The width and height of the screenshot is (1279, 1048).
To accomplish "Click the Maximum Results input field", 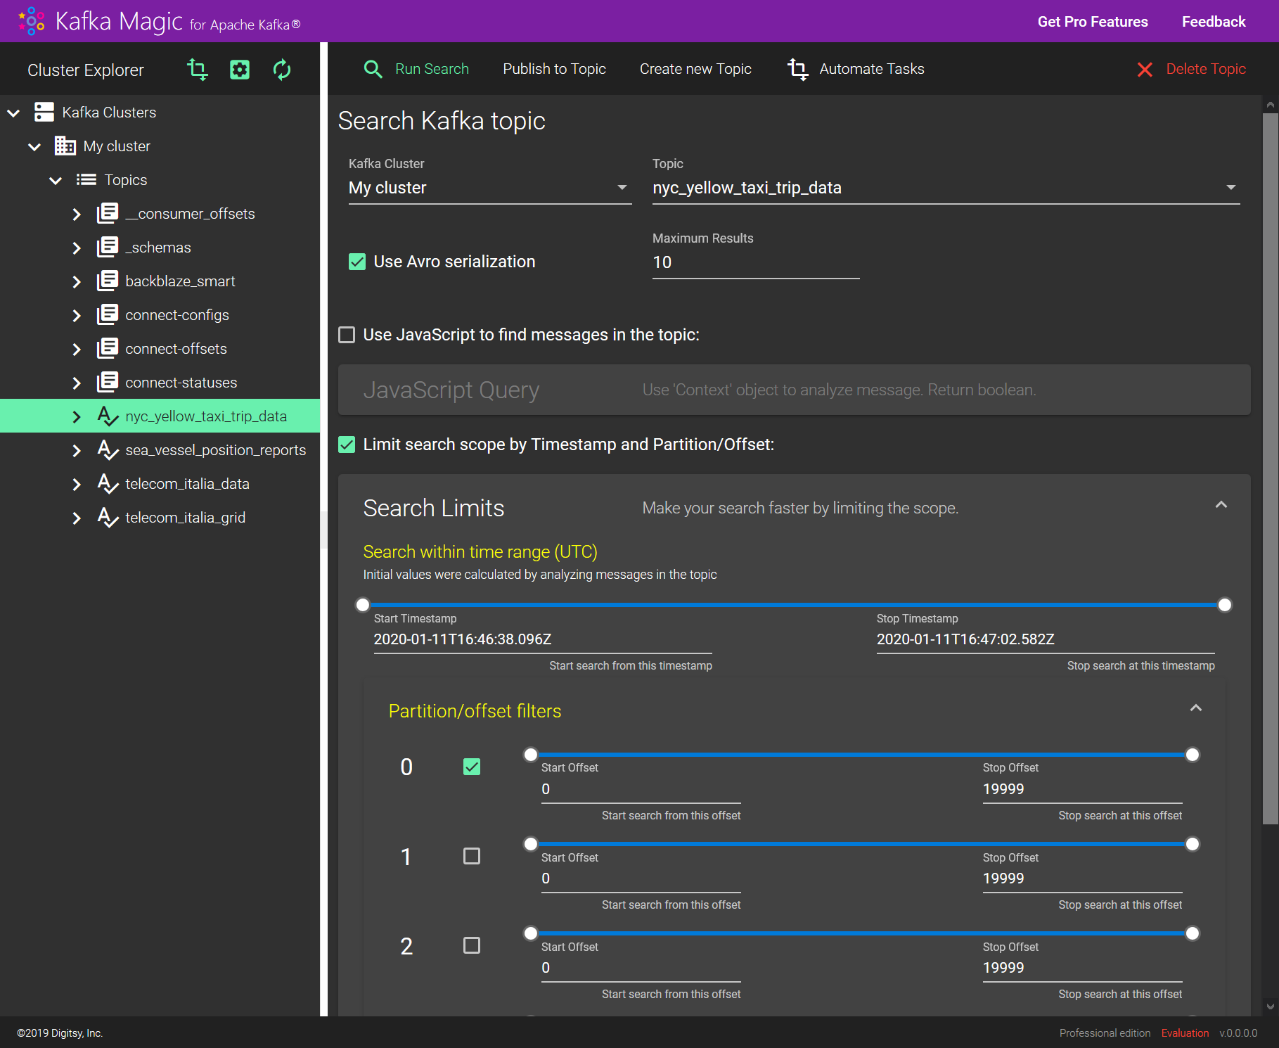I will [x=756, y=262].
